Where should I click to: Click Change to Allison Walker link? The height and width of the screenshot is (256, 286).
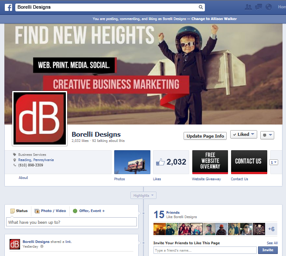[x=214, y=19]
